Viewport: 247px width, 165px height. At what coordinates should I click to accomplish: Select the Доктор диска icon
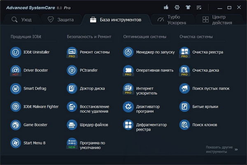click(72, 88)
